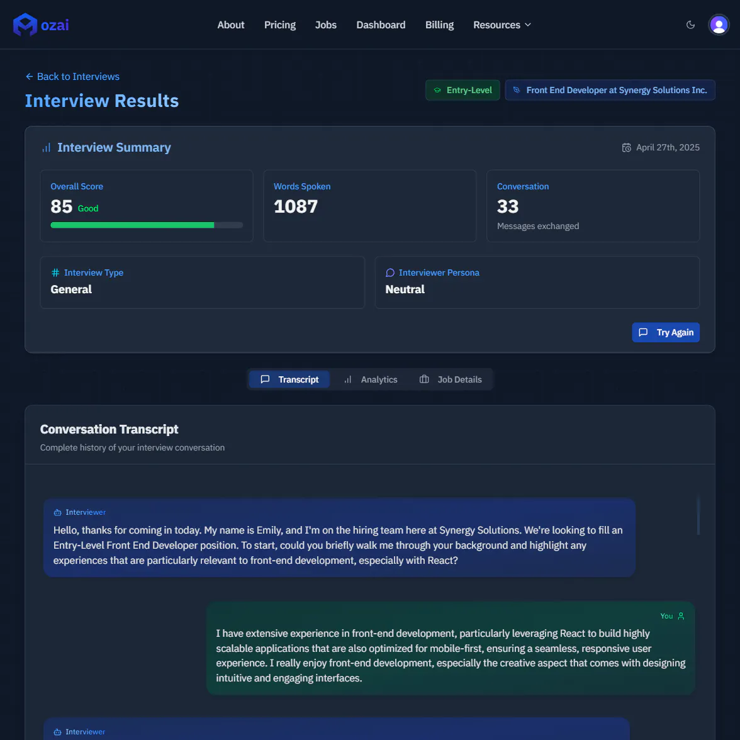The width and height of the screenshot is (740, 740).
Task: Click your reply about extensive front-end experience
Action: click(x=451, y=648)
